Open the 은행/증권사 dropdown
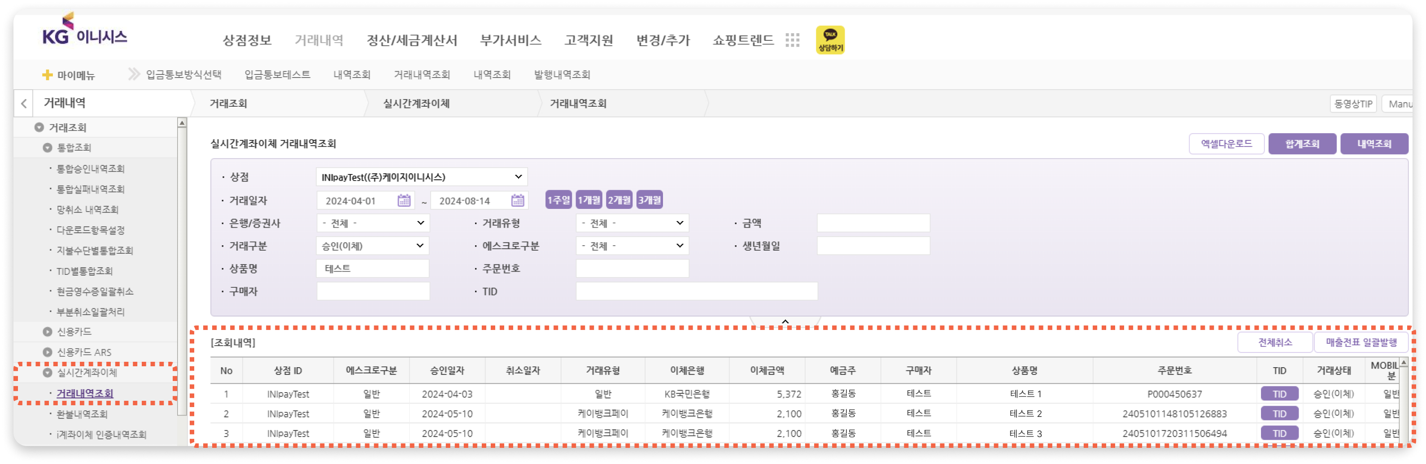 click(x=373, y=223)
